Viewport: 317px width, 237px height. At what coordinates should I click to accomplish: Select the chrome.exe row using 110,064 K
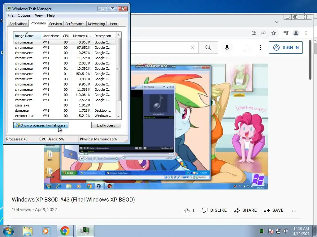pyautogui.click(x=64, y=95)
